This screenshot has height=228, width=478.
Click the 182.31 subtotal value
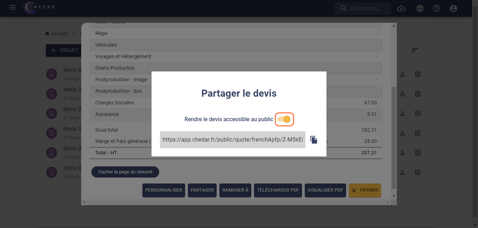(x=369, y=130)
